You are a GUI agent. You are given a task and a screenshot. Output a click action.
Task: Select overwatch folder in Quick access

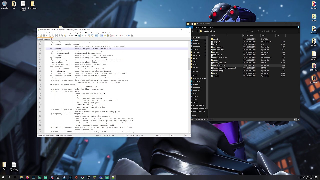click(x=196, y=55)
